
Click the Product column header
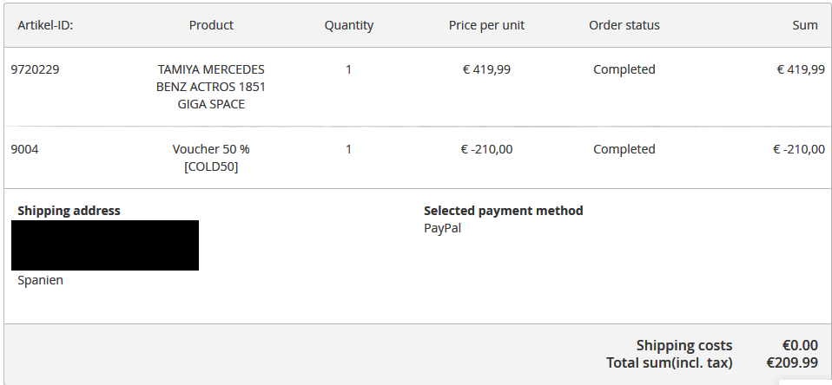211,25
